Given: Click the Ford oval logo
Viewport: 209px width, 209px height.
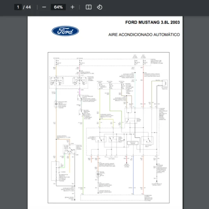Looking at the screenshot, I should [65, 31].
